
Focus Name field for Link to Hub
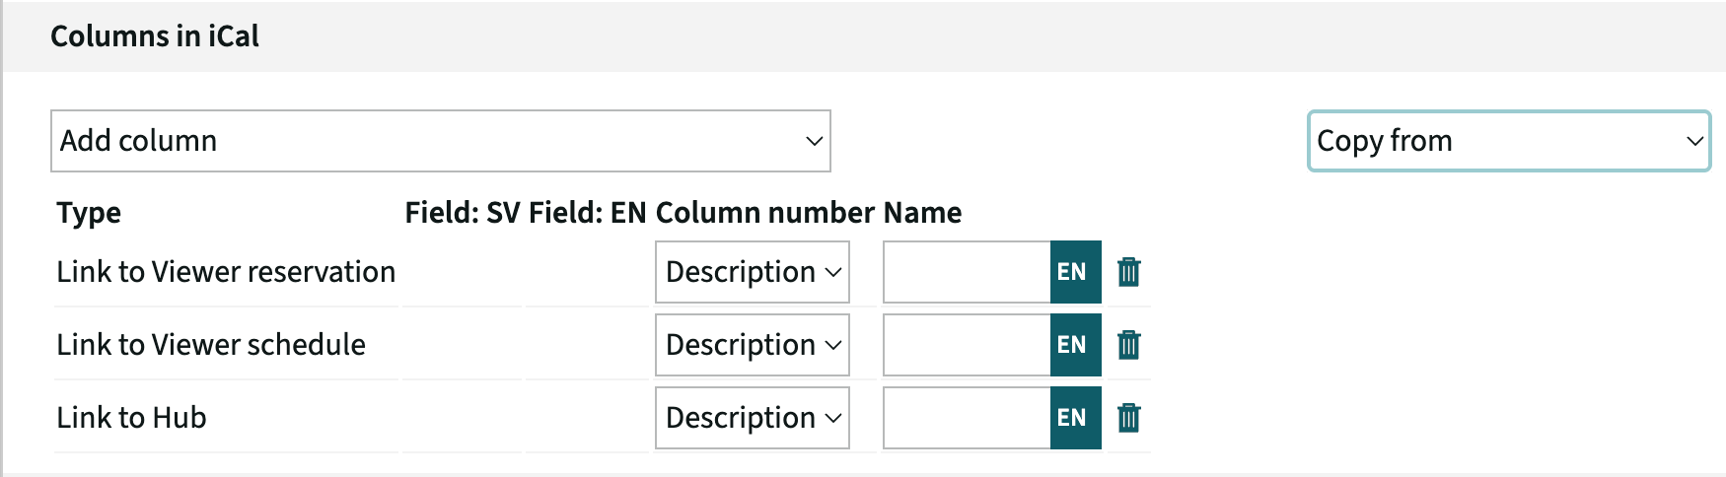click(x=967, y=418)
